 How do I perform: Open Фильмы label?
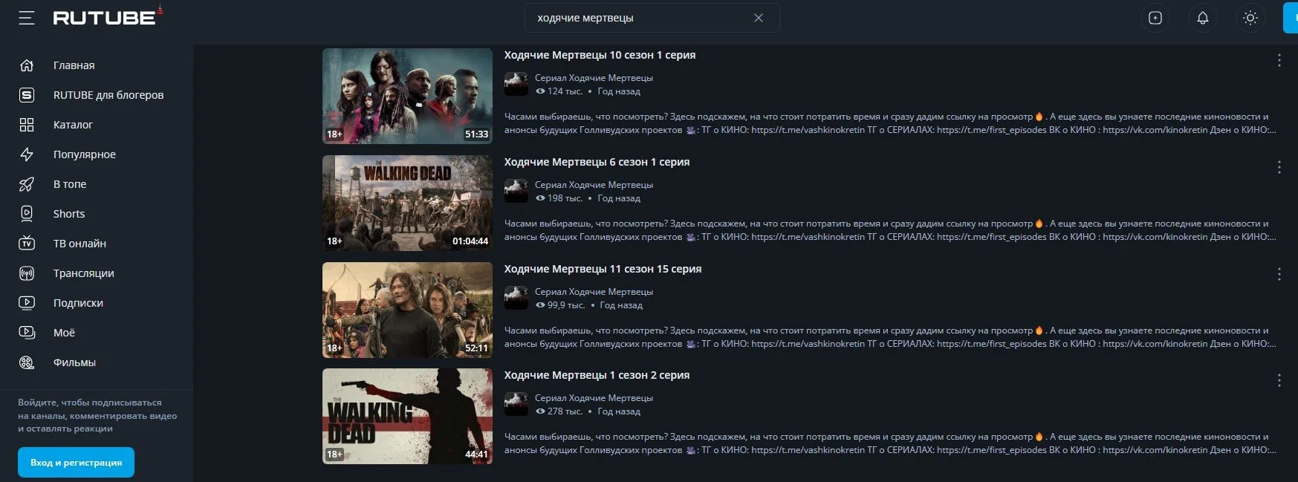pos(74,362)
